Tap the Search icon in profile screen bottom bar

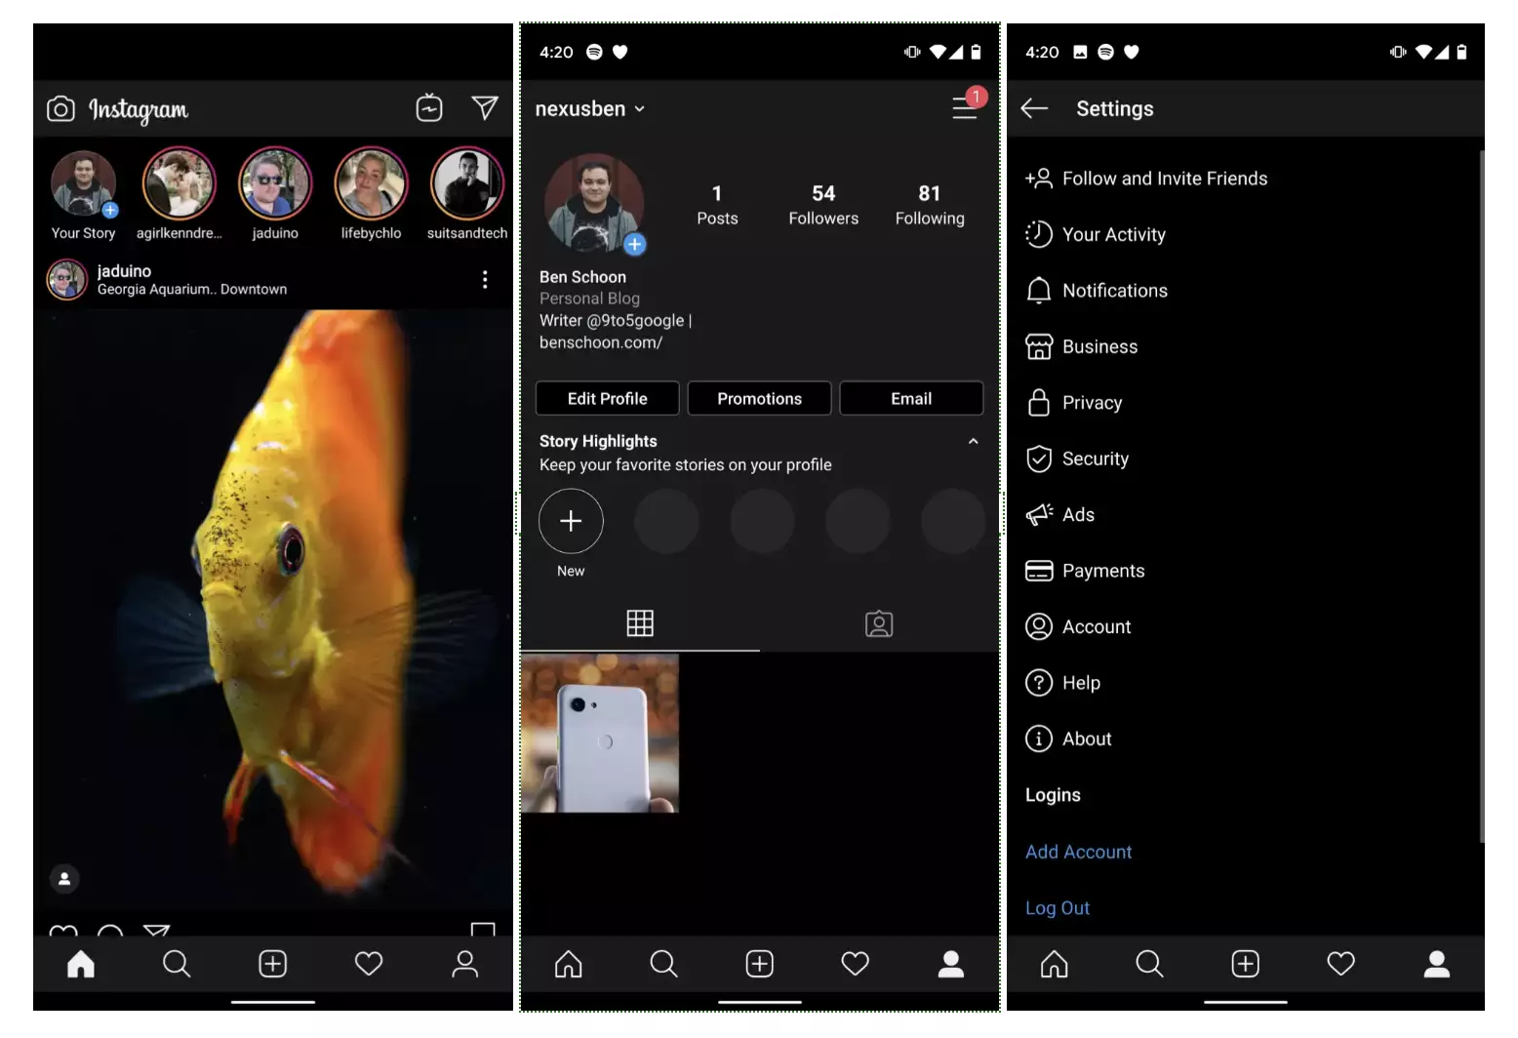[663, 964]
